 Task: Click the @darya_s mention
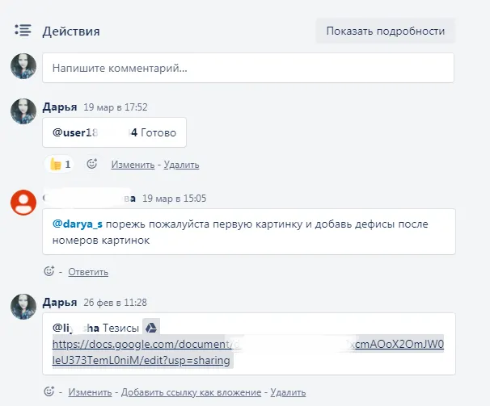tap(76, 224)
